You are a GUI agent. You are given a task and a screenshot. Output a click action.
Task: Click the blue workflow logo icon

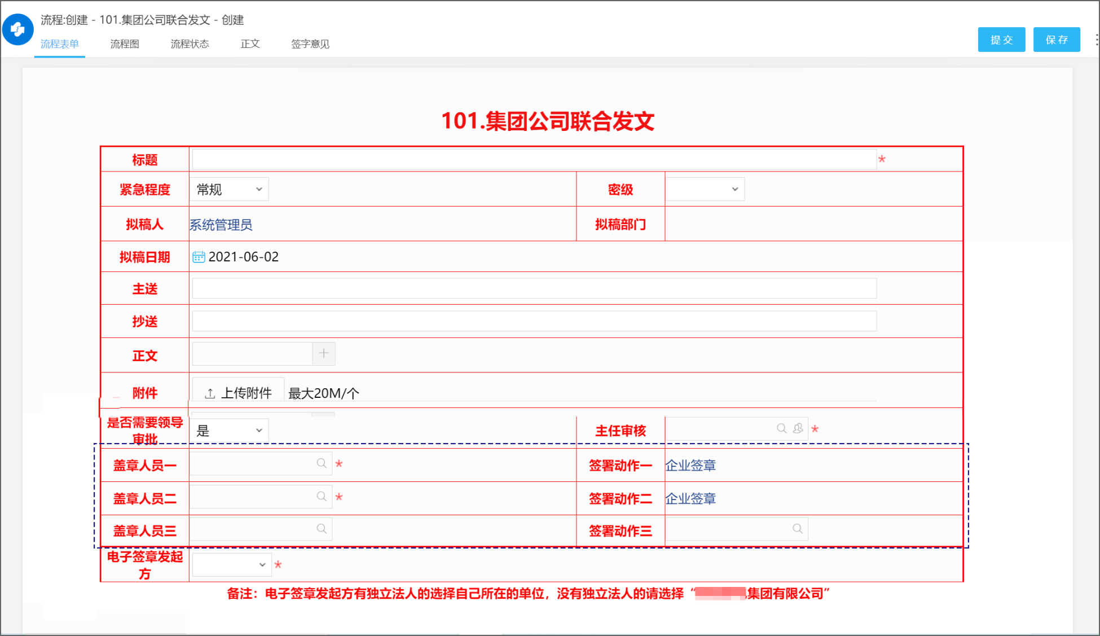point(18,29)
